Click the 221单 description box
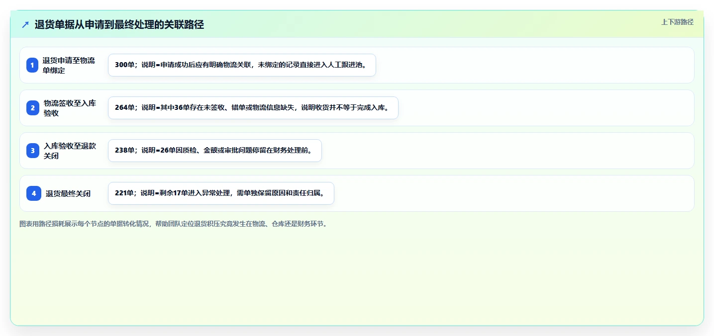This screenshot has height=336, width=714. [x=221, y=193]
